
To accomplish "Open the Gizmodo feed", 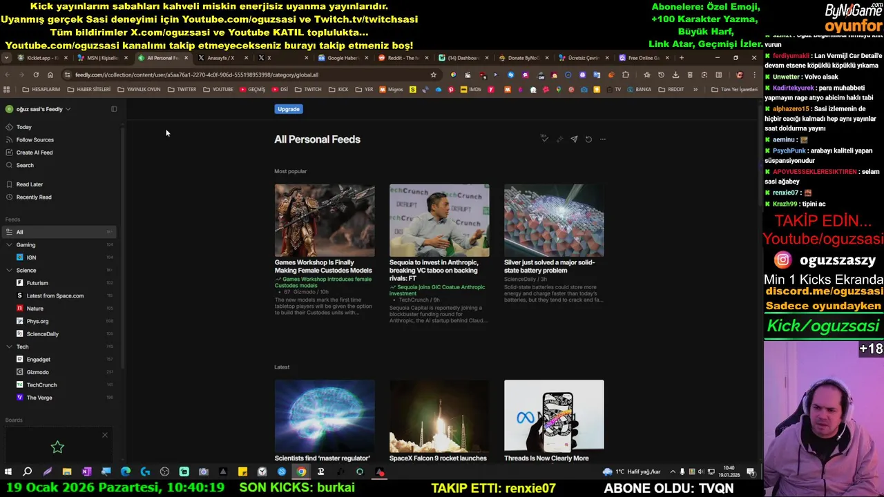I will tap(37, 372).
